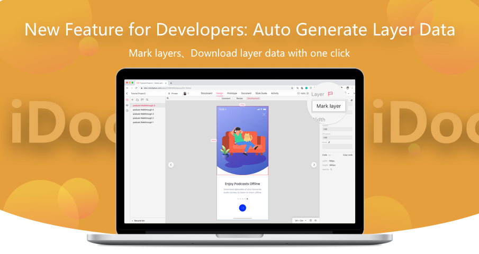Reload the page with the refresh icon
Viewport: 479px width, 254px height.
[x=136, y=88]
